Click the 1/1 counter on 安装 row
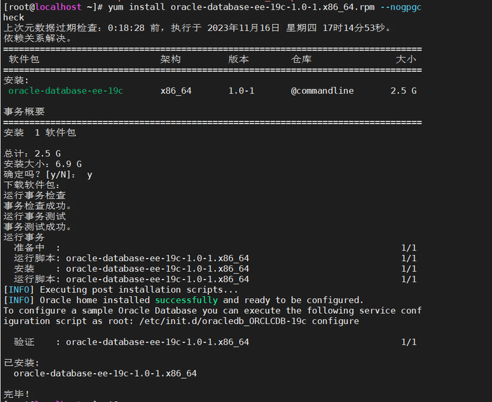Image resolution: width=492 pixels, height=402 pixels. click(409, 269)
